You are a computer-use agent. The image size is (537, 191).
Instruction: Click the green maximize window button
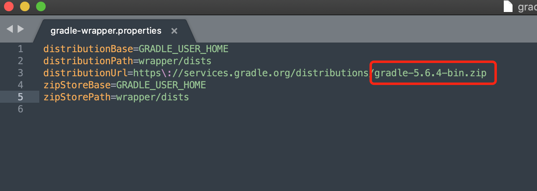click(x=40, y=6)
